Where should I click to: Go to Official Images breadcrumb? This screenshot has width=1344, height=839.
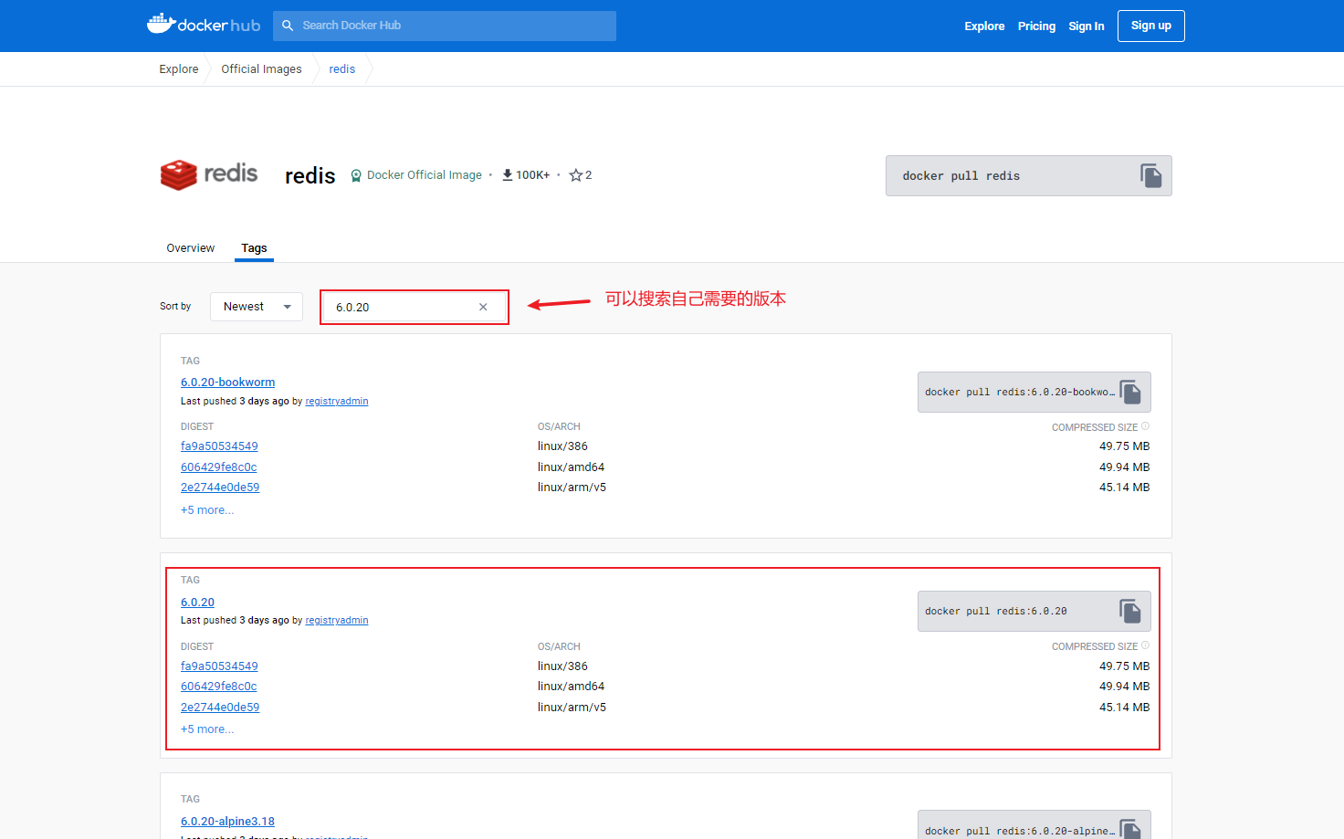(261, 69)
